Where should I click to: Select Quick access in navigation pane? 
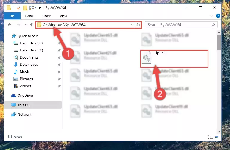28,36
